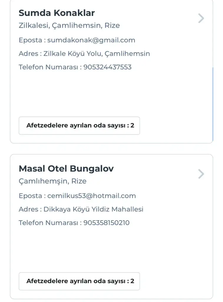Click the Eposta label in Masal card
Viewport: 223px width, 302px height.
[x=30, y=196]
